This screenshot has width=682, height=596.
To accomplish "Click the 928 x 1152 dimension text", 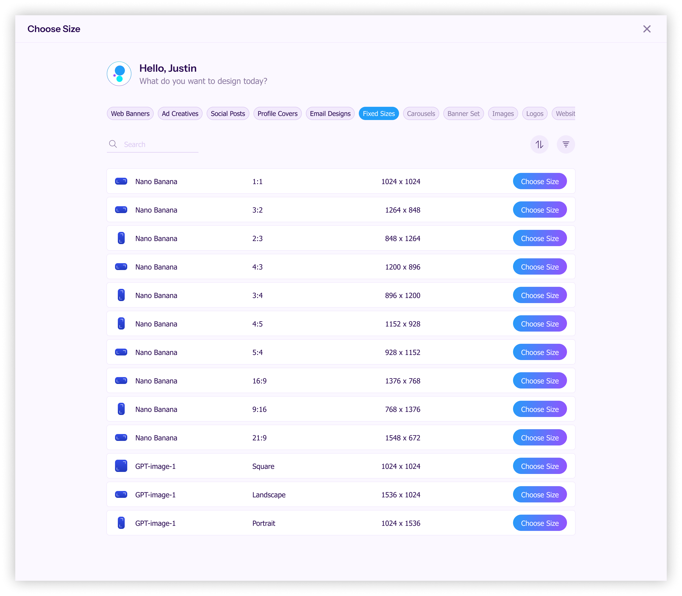I will tap(403, 353).
